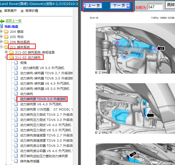Click the page icon beside 转向角传感器
The height and width of the screenshot is (165, 175).
coord(16,161)
